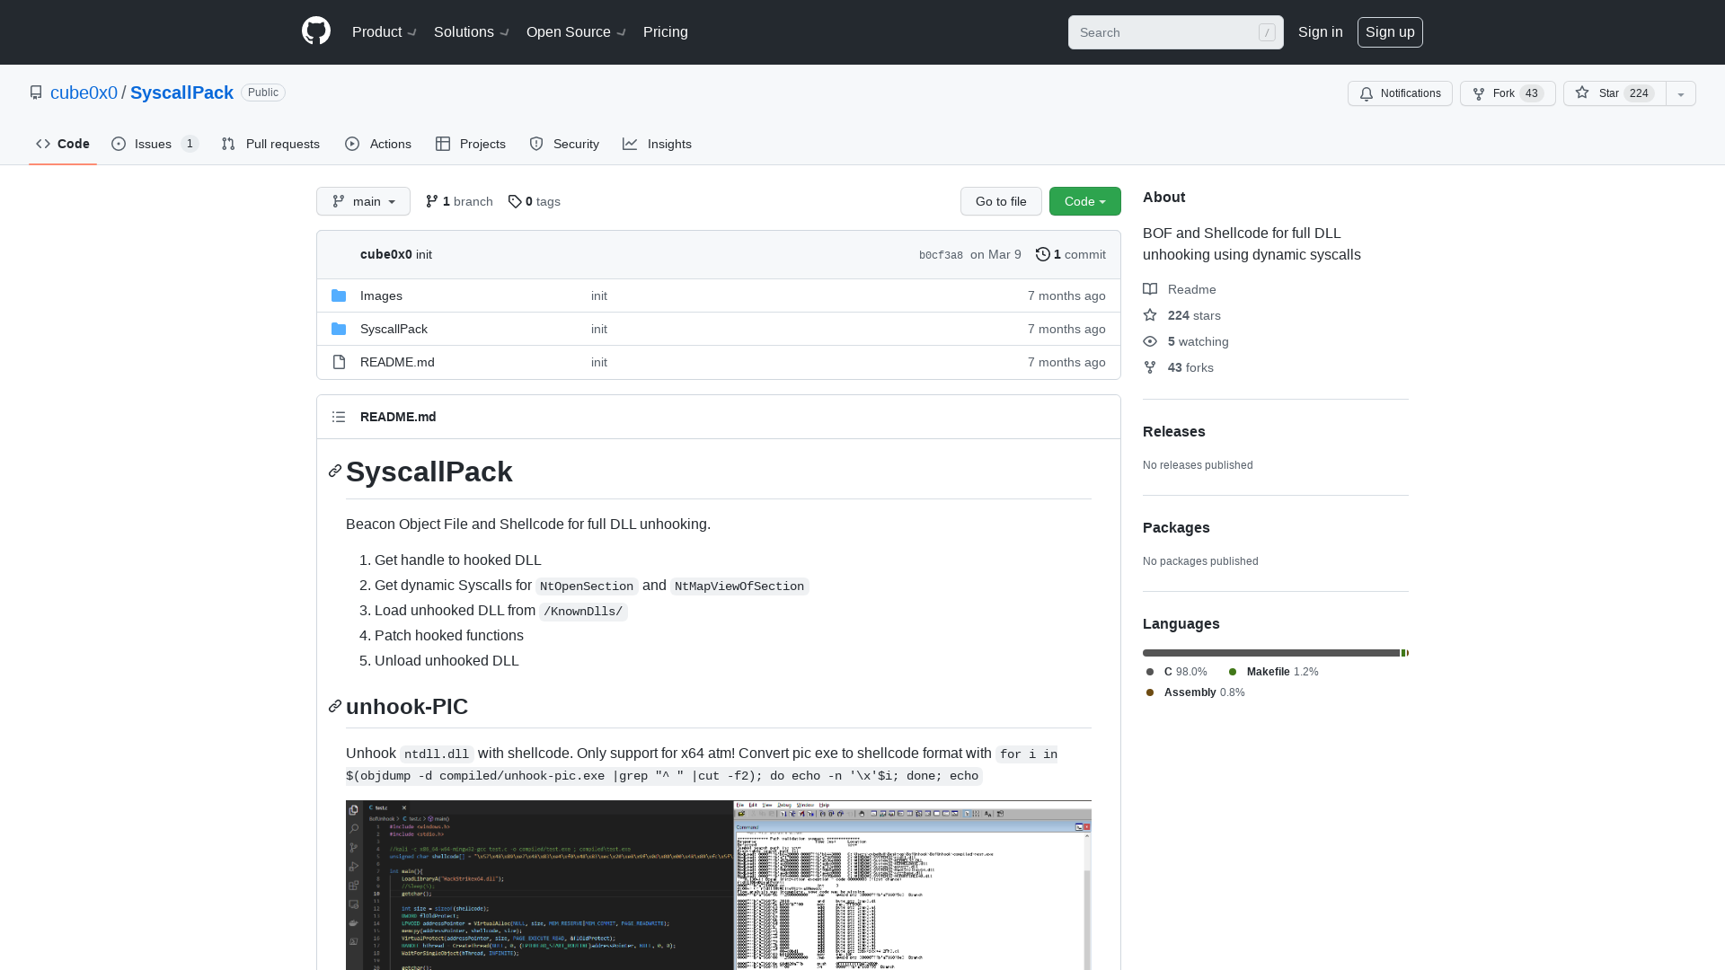This screenshot has width=1725, height=970.
Task: Open the Releases section heading
Action: coord(1174,431)
